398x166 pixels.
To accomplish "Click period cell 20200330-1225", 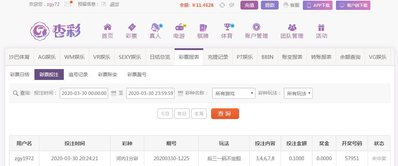I will (171, 159).
